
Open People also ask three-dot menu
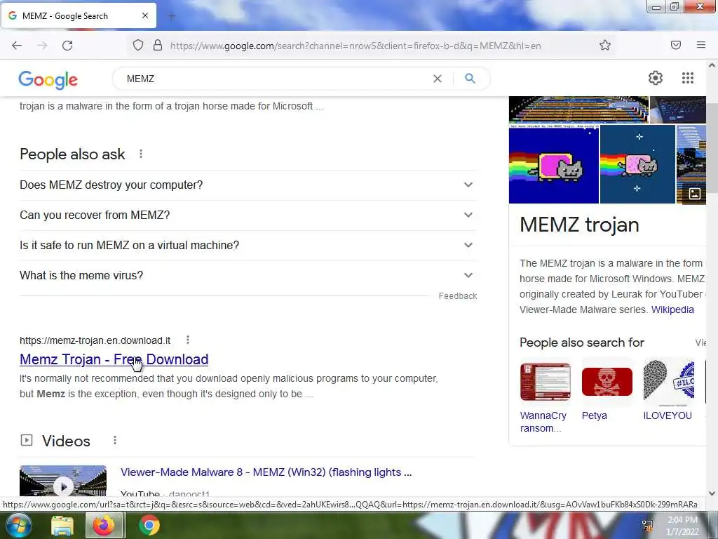tap(141, 154)
